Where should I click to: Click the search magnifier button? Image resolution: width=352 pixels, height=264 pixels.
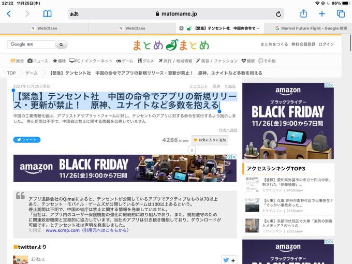click(x=61, y=45)
